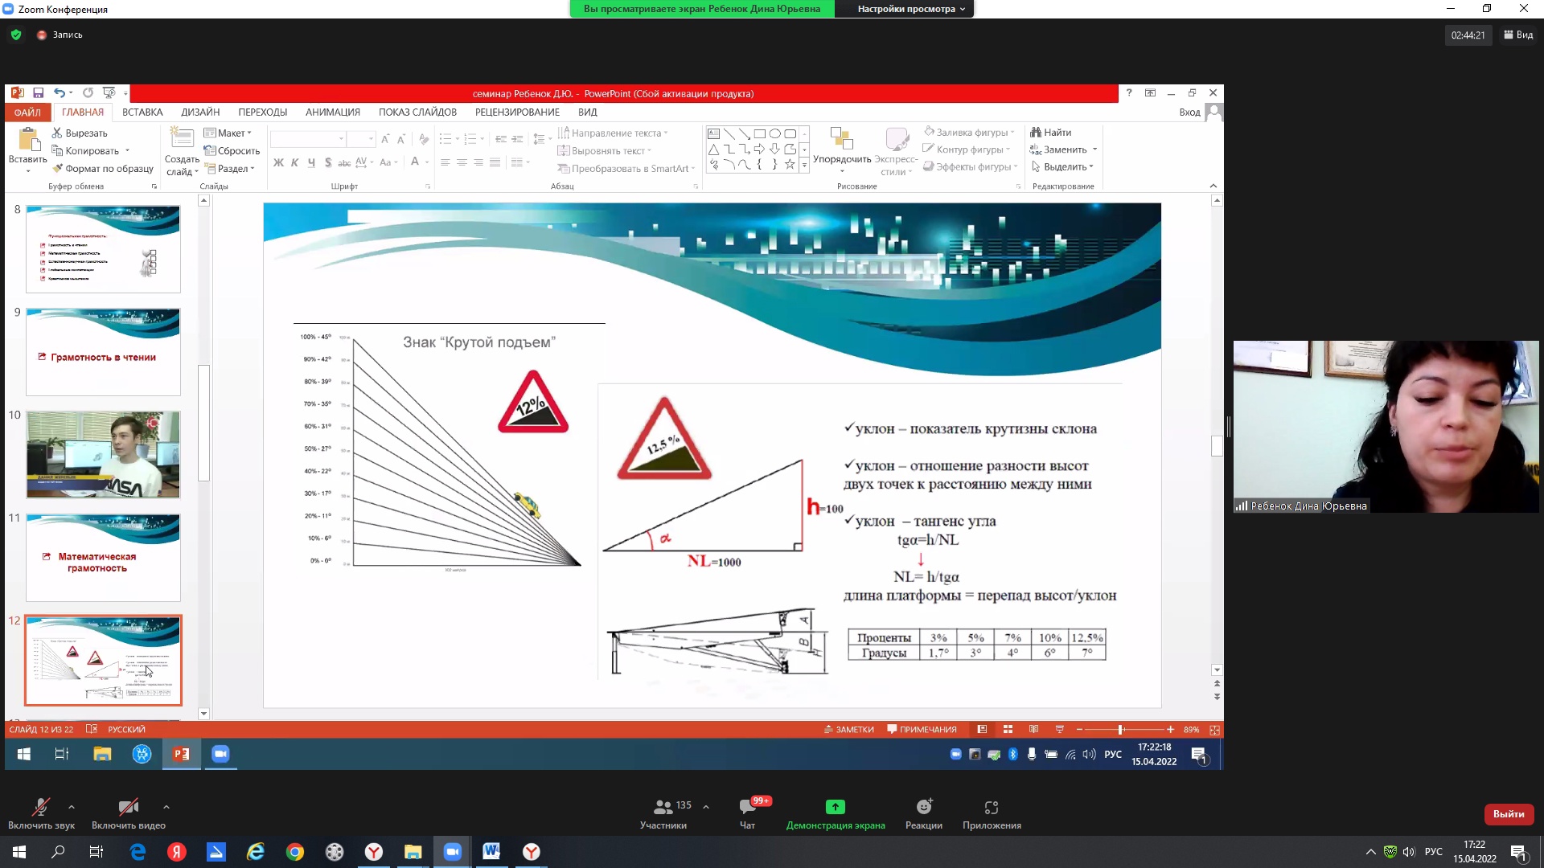Viewport: 1544px width, 868px height.
Task: Open Participants list in Zoom
Action: tap(663, 808)
